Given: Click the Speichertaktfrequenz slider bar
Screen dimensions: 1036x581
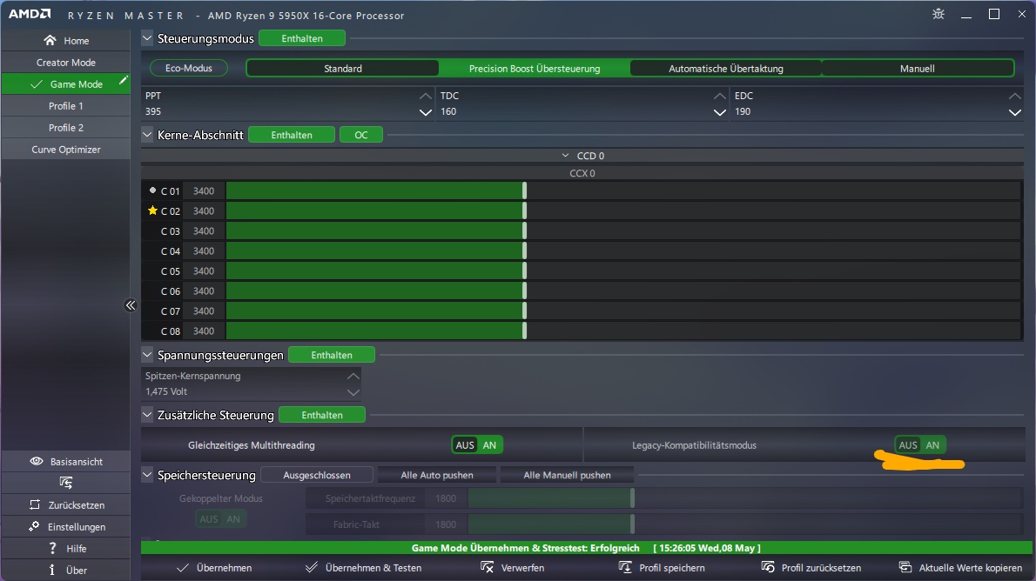Looking at the screenshot, I should (x=745, y=498).
